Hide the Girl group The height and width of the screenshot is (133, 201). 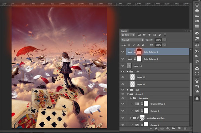coord(123,90)
